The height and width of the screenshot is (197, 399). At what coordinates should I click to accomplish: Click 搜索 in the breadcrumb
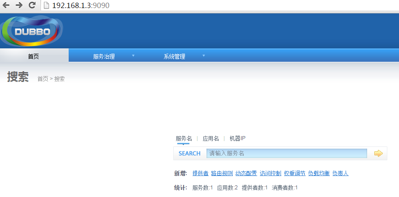pos(59,79)
